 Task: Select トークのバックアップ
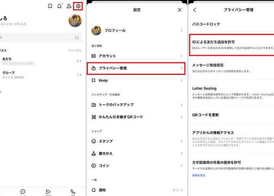[137, 104]
